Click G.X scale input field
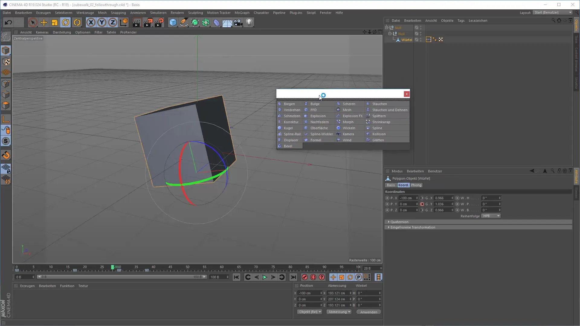Image resolution: width=580 pixels, height=326 pixels. [x=443, y=198]
